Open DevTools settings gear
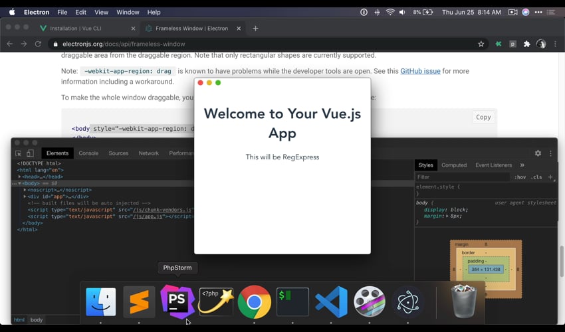 538,153
